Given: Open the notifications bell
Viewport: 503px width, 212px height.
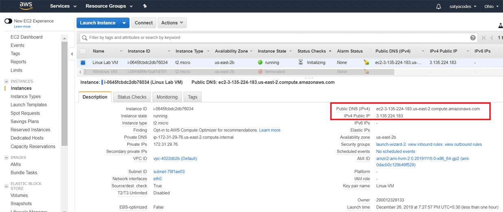Looking at the screenshot, I should click(x=438, y=6).
